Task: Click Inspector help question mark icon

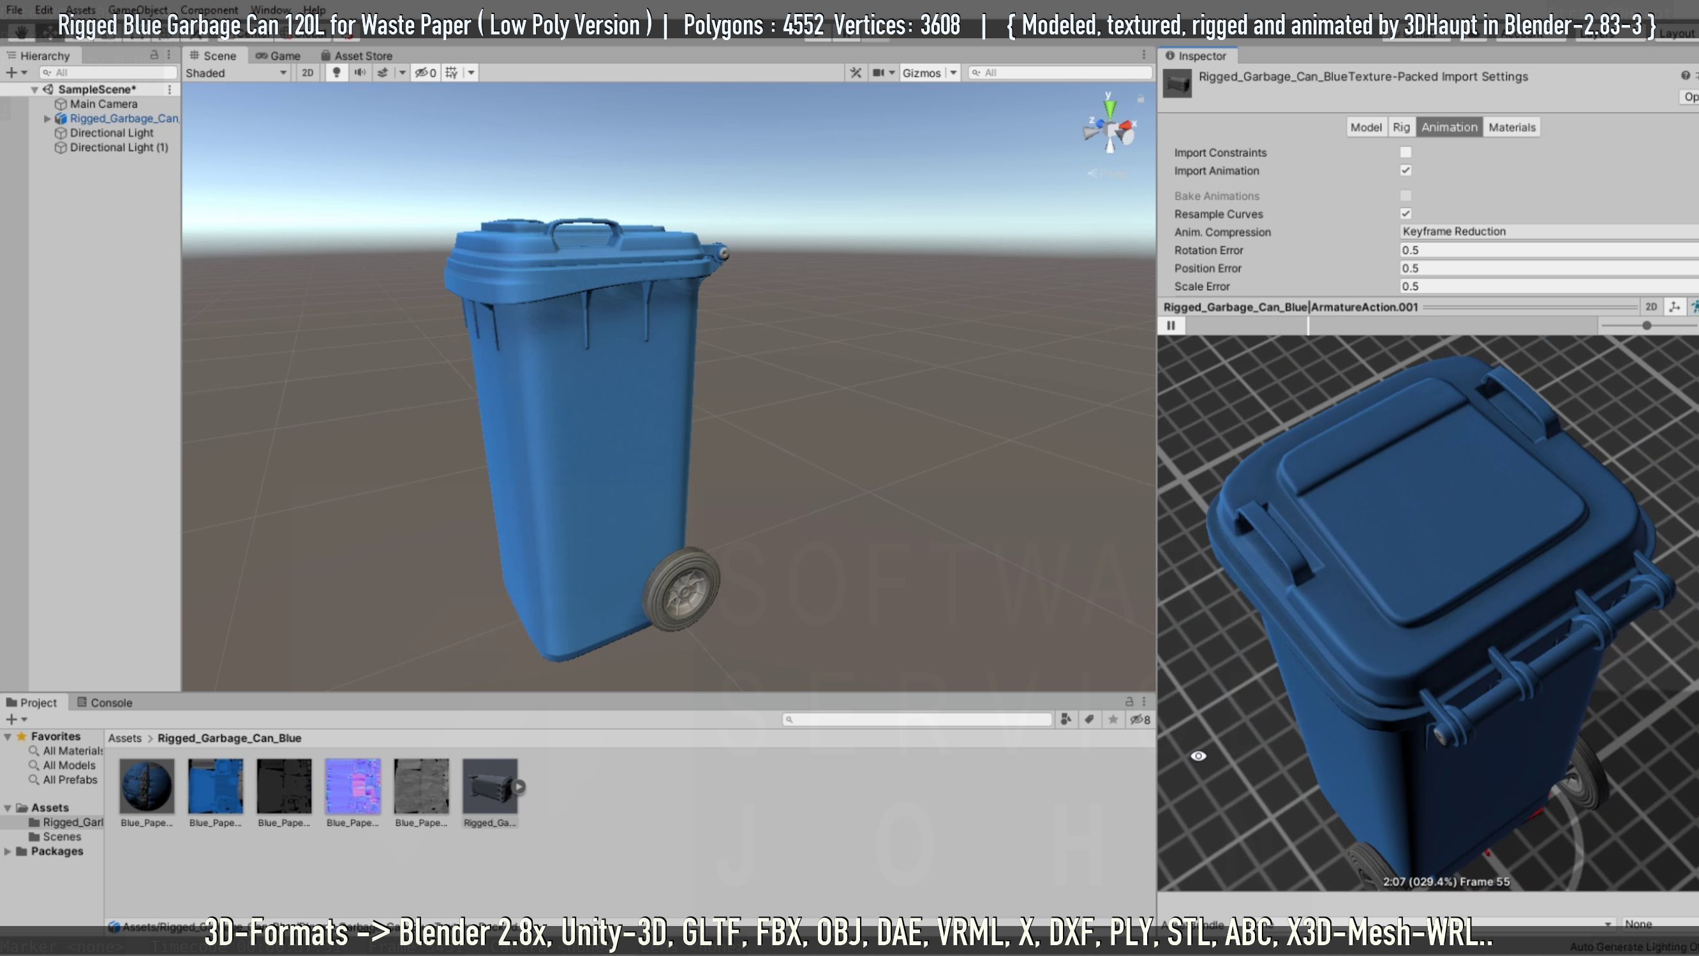Action: pyautogui.click(x=1685, y=76)
